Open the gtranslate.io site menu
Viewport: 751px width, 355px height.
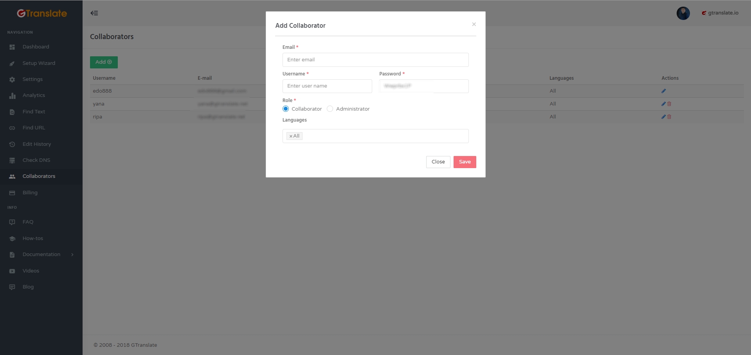(720, 13)
